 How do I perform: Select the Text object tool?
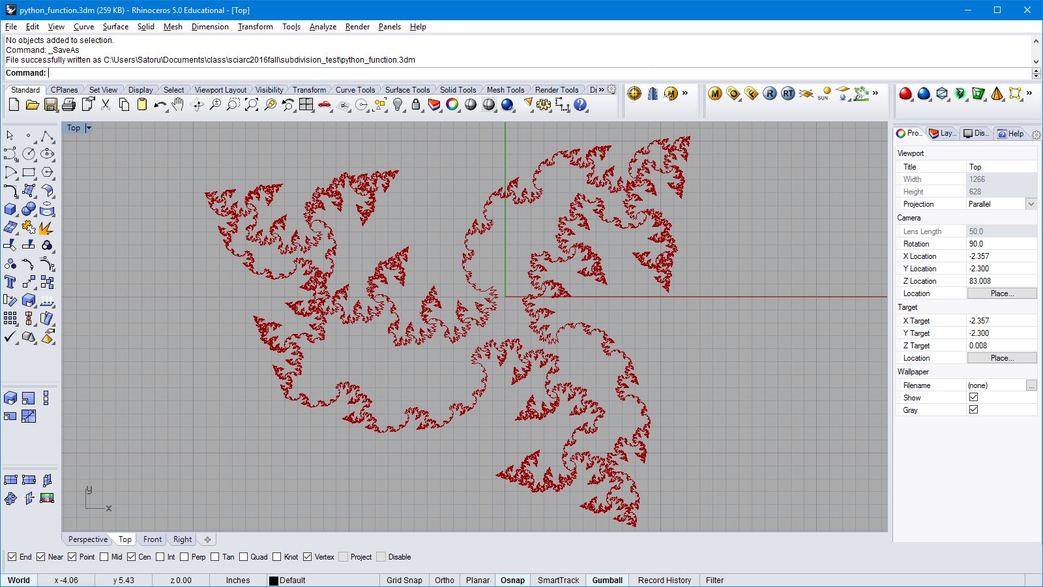click(x=10, y=282)
